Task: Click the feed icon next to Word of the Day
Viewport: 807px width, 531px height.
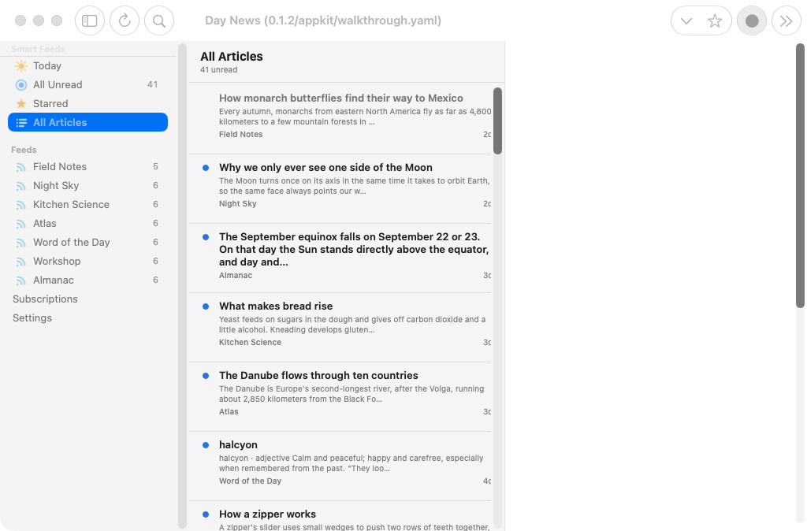Action: [21, 243]
